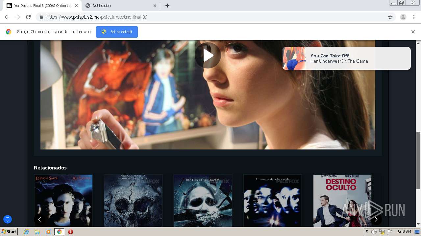Play the Destino Final 3 video
The image size is (421, 236).
coord(208,55)
